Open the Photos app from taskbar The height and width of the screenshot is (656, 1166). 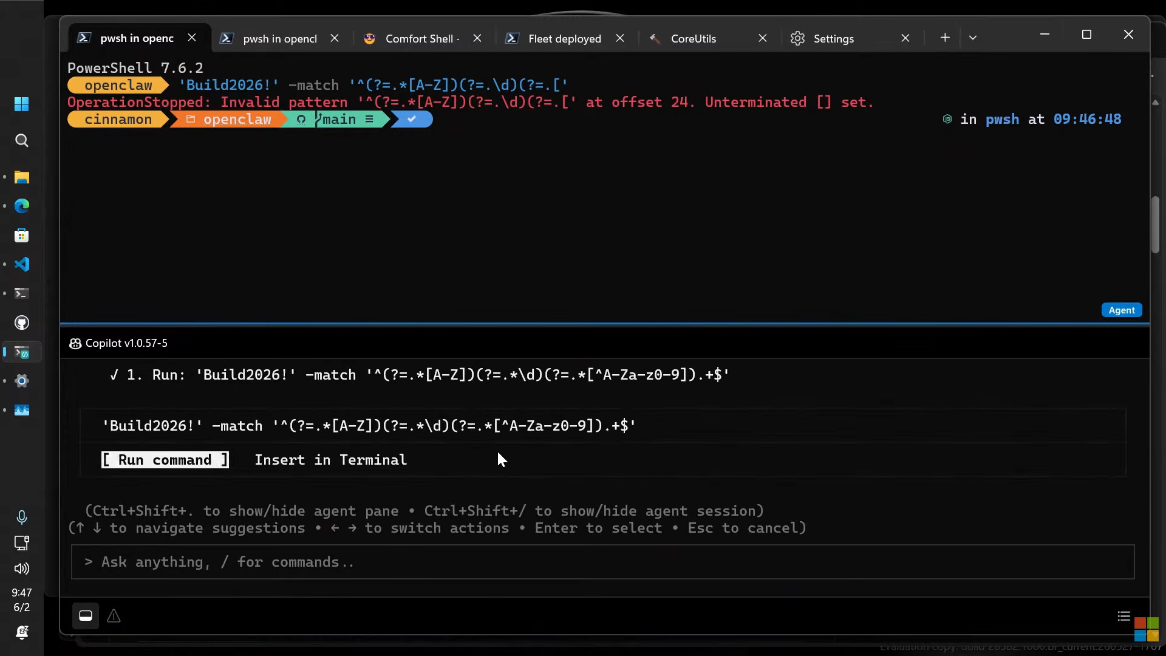(x=22, y=411)
